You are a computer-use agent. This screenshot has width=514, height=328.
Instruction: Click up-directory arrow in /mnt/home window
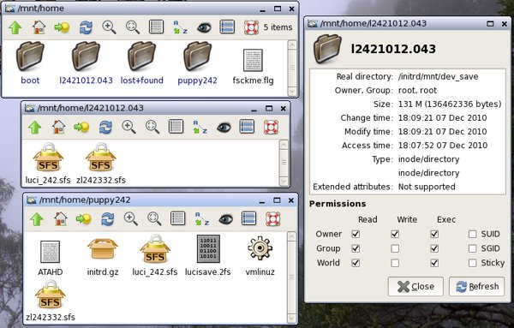[x=15, y=27]
